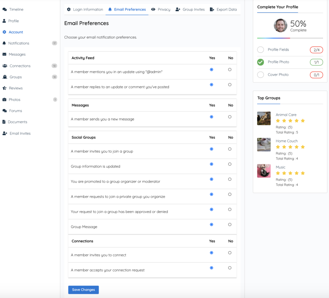
Task: Click the profile completion progress bar
Action: 290,38
